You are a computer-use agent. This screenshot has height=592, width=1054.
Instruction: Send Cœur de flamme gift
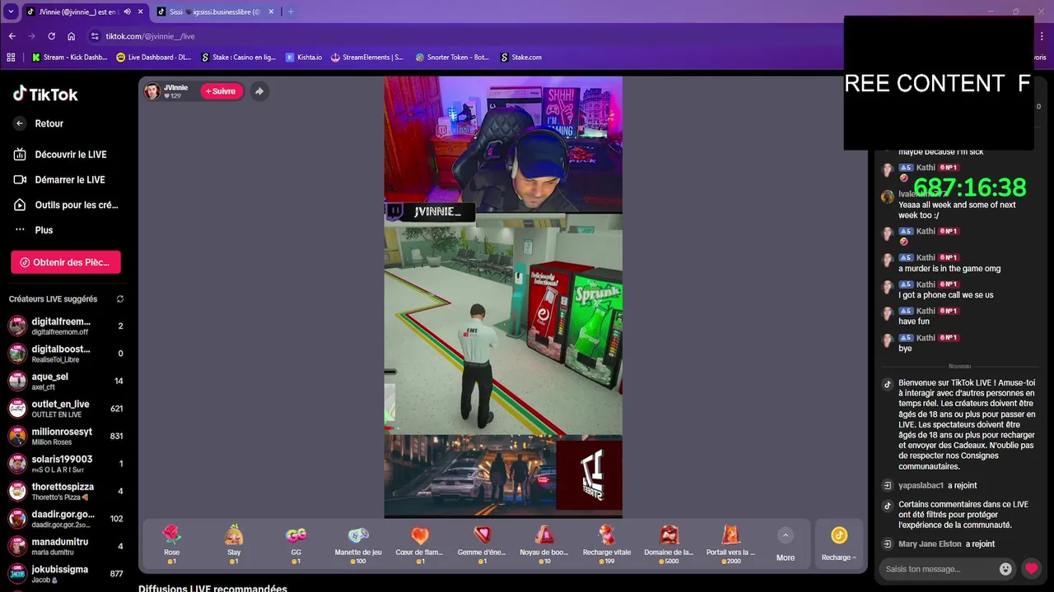tap(420, 544)
